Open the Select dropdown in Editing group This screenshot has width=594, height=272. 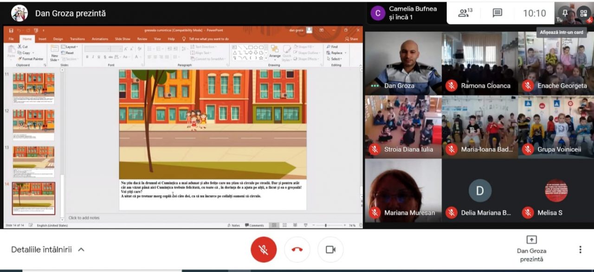click(x=336, y=59)
